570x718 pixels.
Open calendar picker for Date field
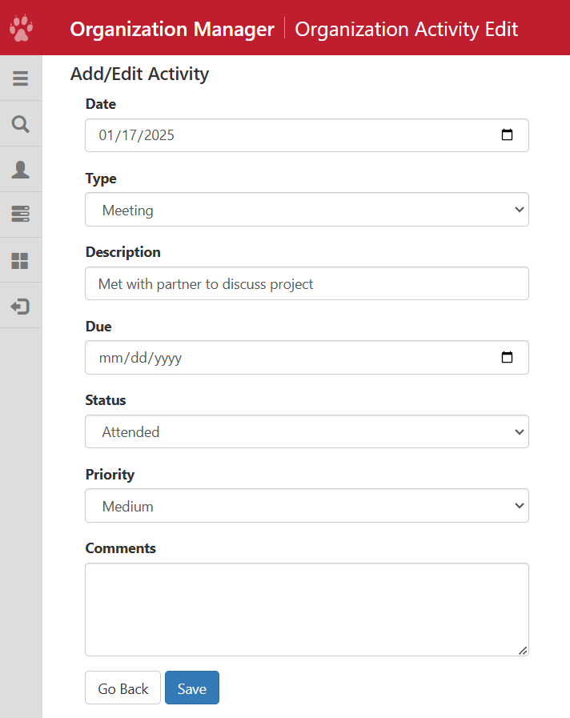(x=507, y=135)
